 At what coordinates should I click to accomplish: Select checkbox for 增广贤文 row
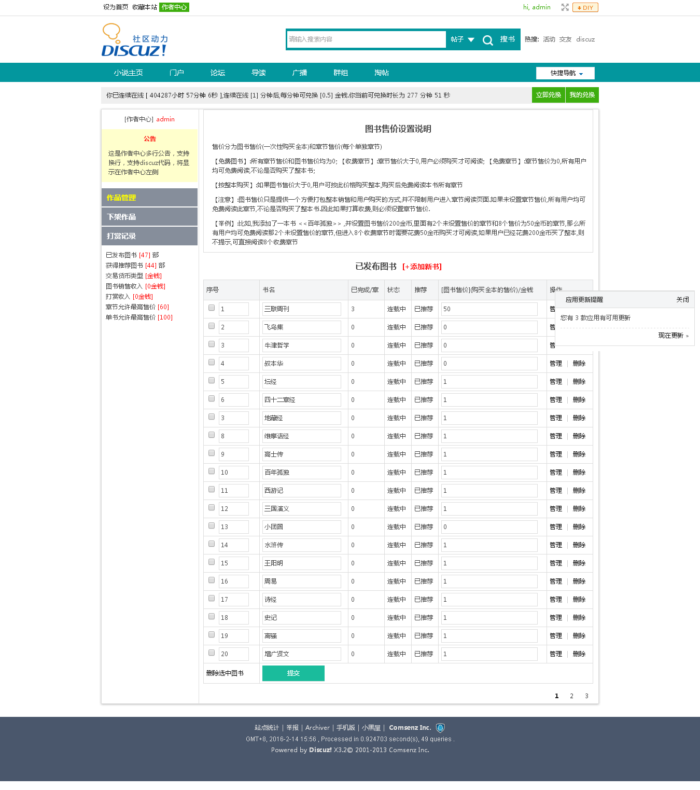[x=212, y=653]
